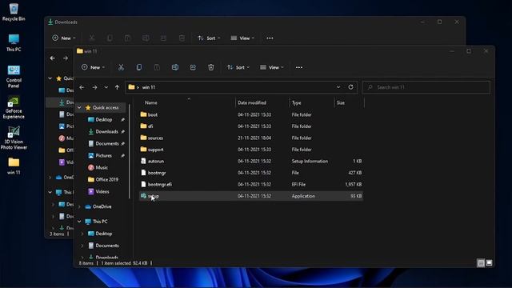512x288 pixels.
Task: Select This PC desktop icon
Action: (14, 42)
